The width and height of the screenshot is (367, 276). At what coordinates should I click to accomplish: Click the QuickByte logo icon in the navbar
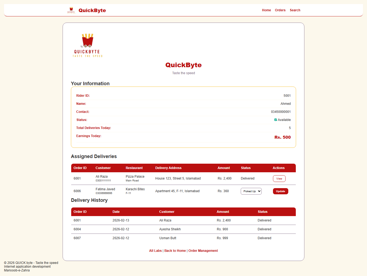[x=71, y=10]
